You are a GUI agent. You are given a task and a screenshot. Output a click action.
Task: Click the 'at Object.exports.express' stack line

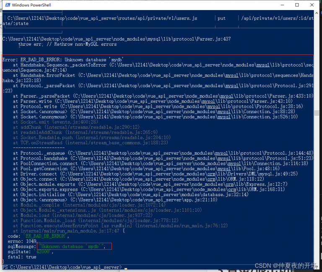coord(149,189)
